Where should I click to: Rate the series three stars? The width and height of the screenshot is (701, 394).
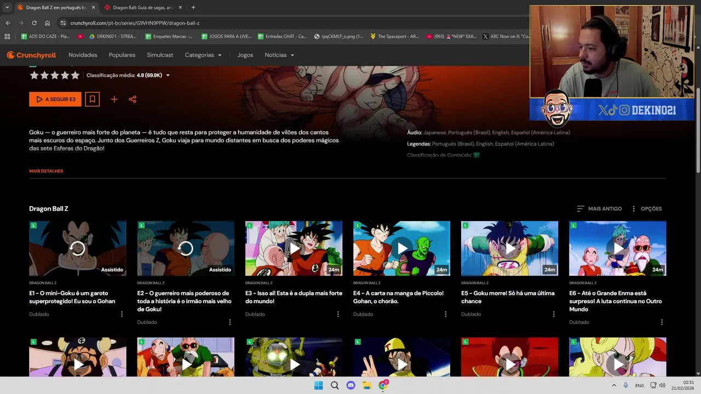(54, 76)
